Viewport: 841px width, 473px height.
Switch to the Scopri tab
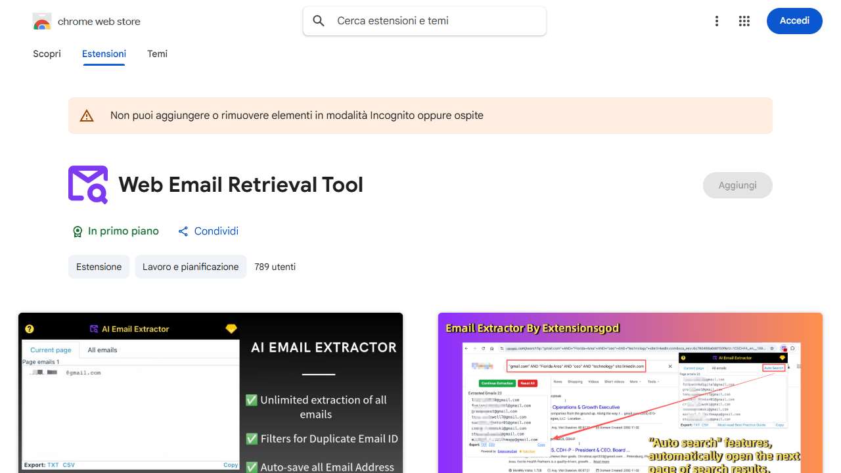[x=47, y=54]
